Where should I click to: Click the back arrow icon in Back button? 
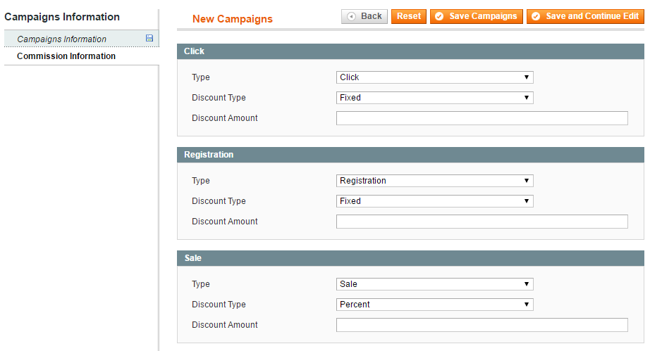click(352, 17)
